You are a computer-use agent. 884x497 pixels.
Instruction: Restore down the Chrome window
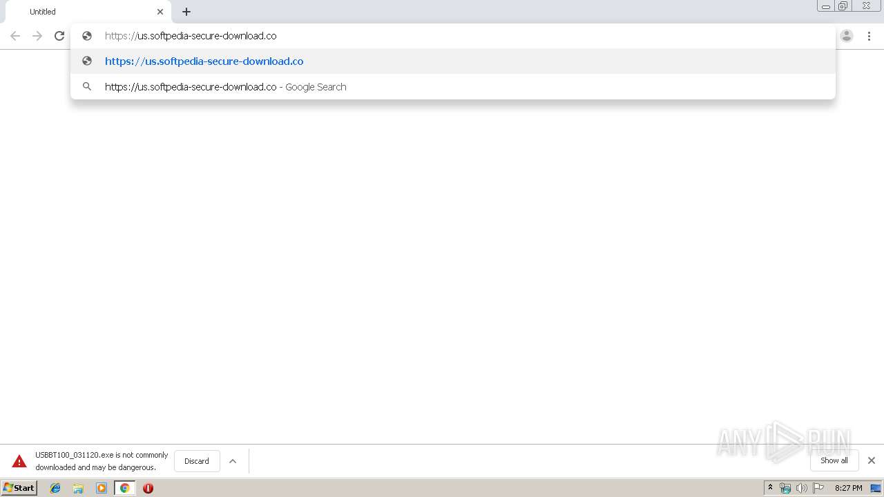pos(843,6)
